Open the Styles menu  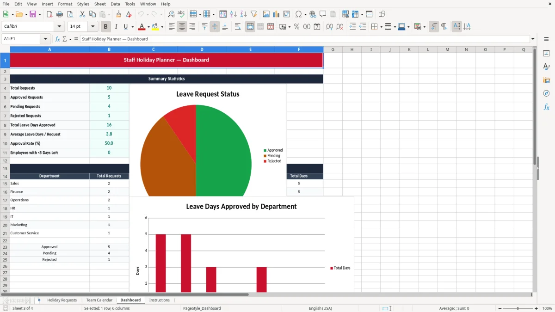(83, 4)
